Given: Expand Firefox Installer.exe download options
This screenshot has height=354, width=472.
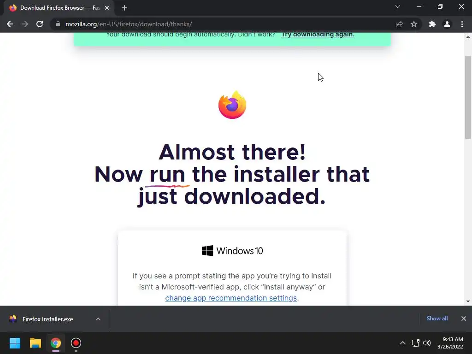Looking at the screenshot, I should pyautogui.click(x=98, y=319).
